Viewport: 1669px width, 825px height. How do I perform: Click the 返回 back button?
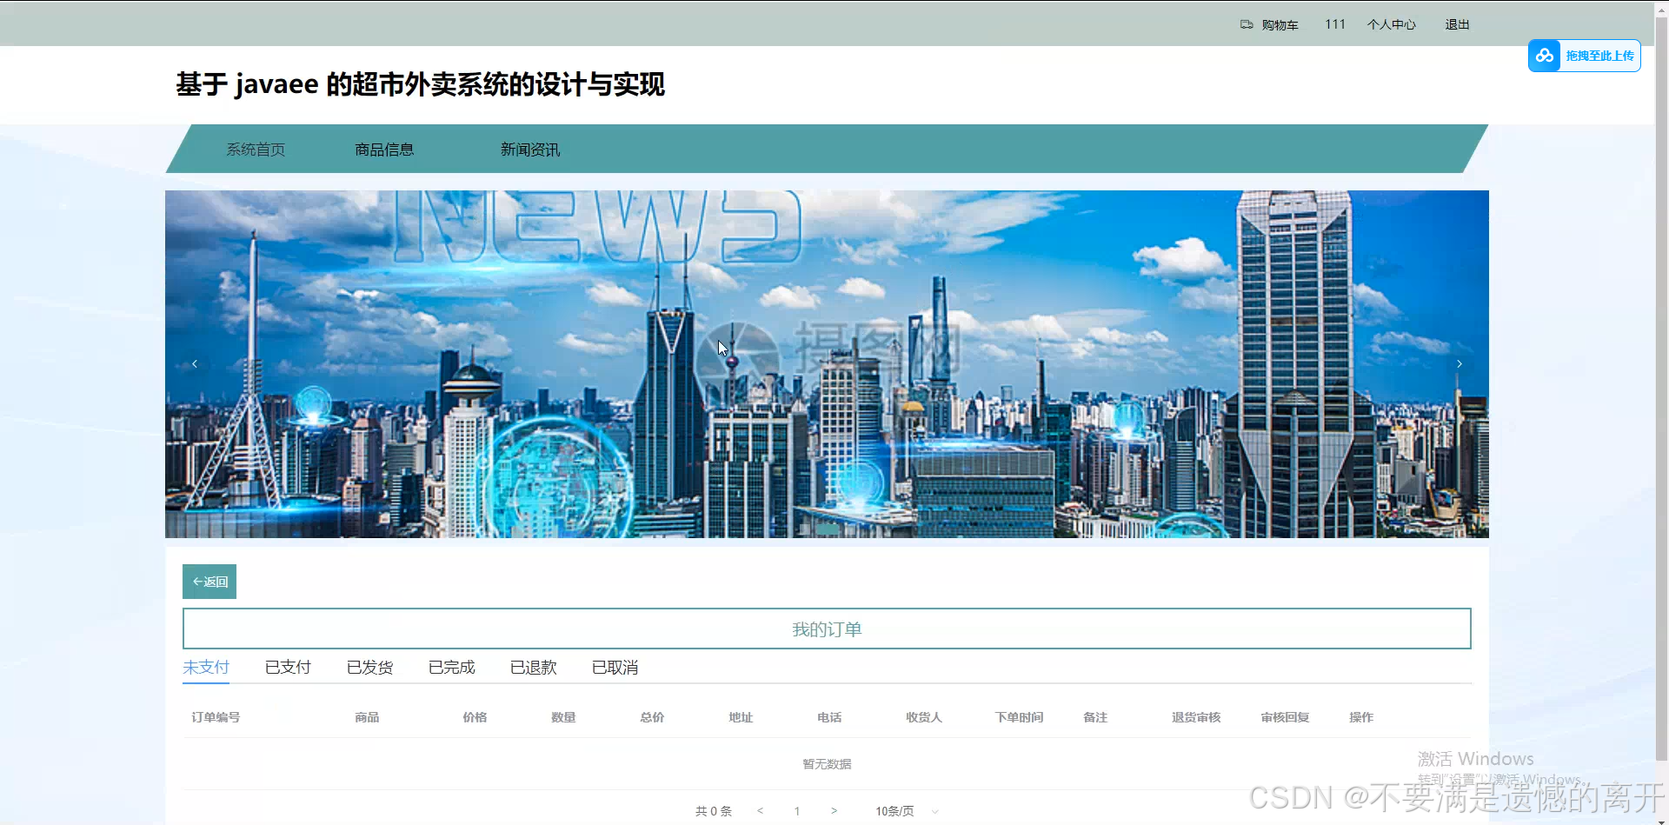pyautogui.click(x=209, y=582)
